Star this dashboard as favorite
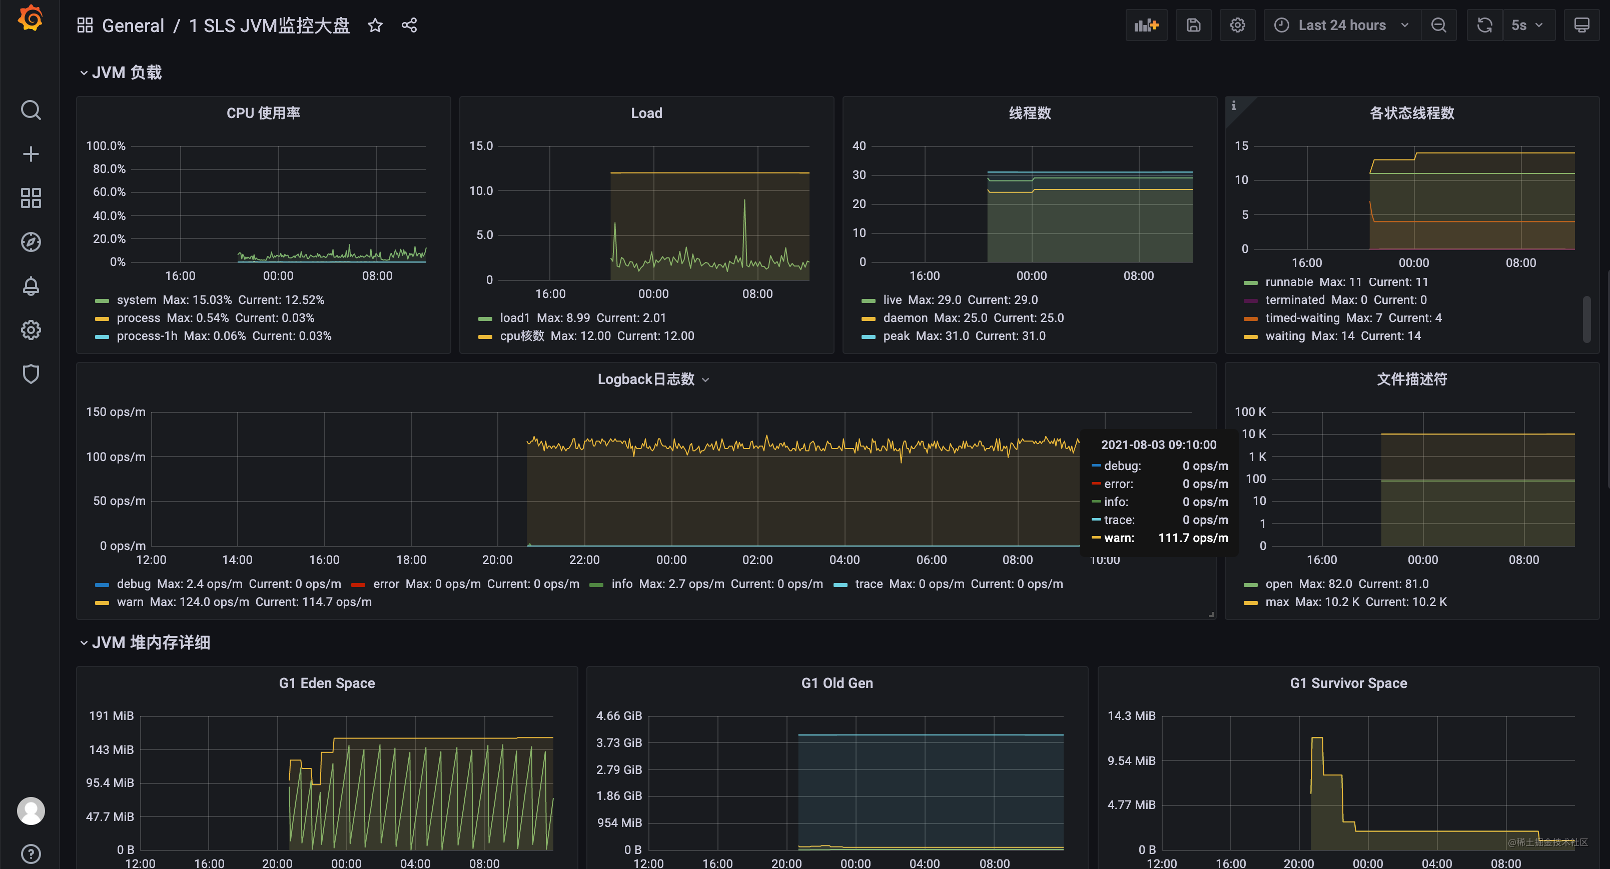The image size is (1610, 869). tap(374, 25)
